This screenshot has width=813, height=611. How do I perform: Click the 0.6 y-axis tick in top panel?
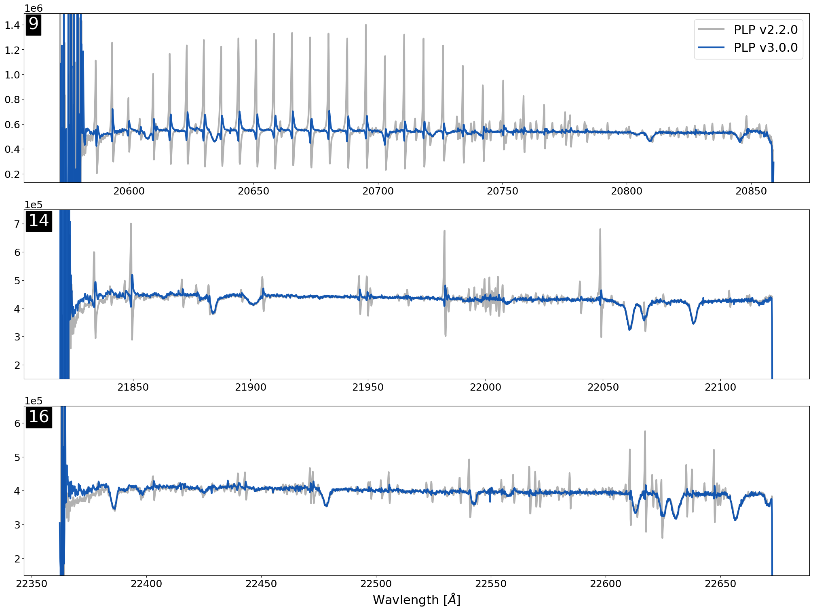pos(12,125)
